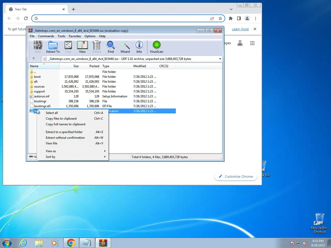Open the View toolbar icon in WinRAR
331x248 pixels.
(82, 47)
